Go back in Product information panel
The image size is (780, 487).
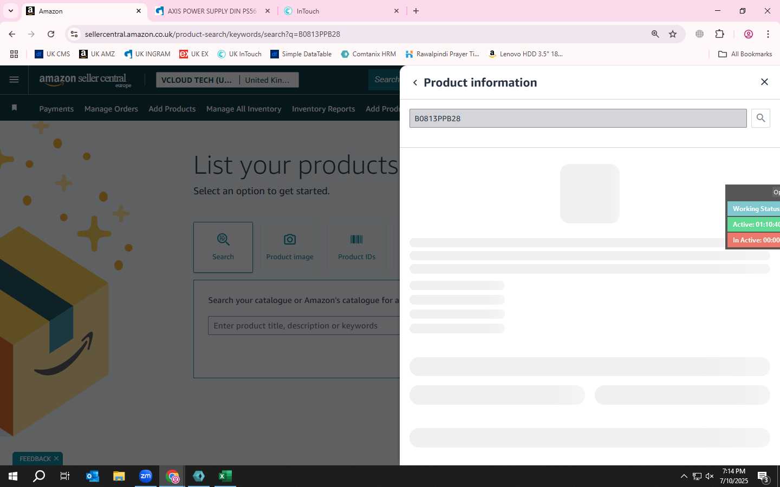coord(415,83)
